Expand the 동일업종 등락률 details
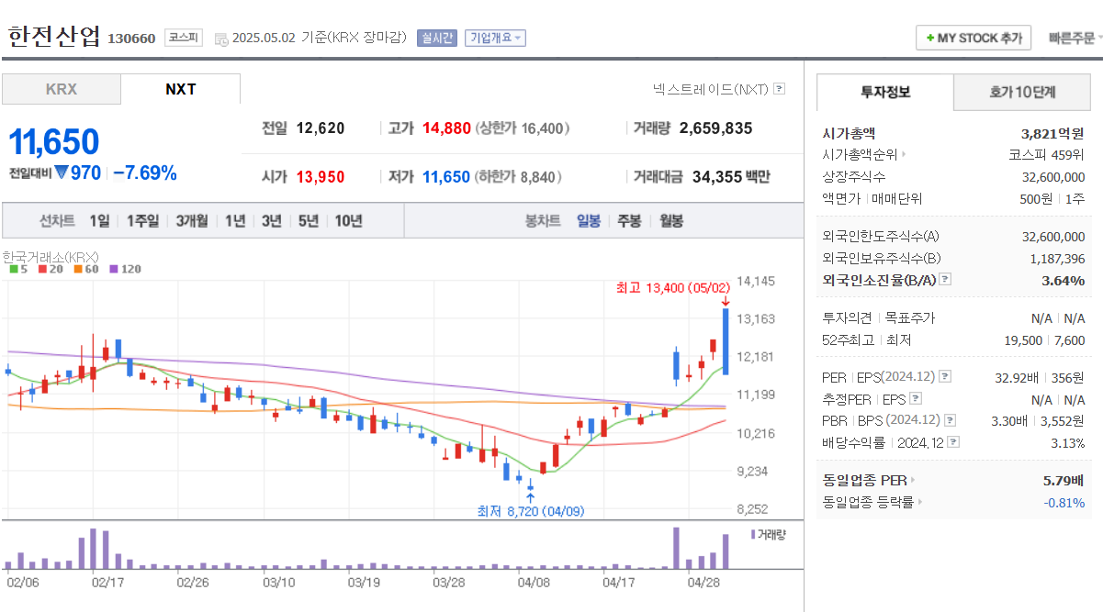Image resolution: width=1103 pixels, height=612 pixels. [x=919, y=501]
